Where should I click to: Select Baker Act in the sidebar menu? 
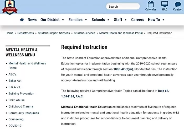pyautogui.click(x=15, y=81)
